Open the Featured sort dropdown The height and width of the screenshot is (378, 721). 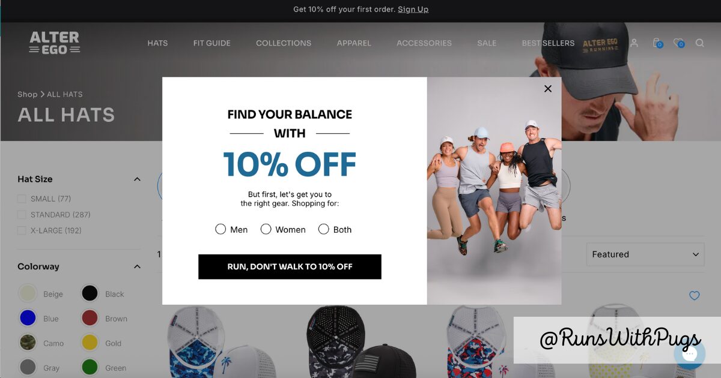(x=645, y=254)
